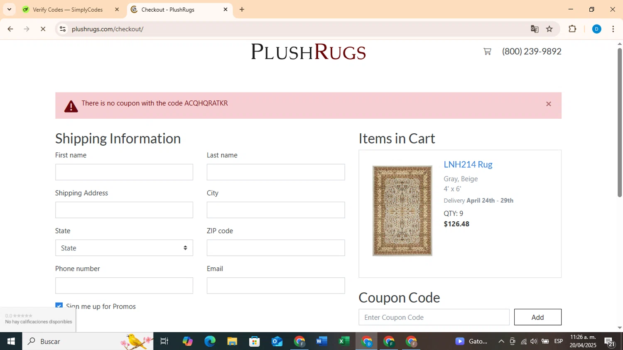Image resolution: width=623 pixels, height=350 pixels.
Task: Open Excel from the taskbar
Action: 344,341
